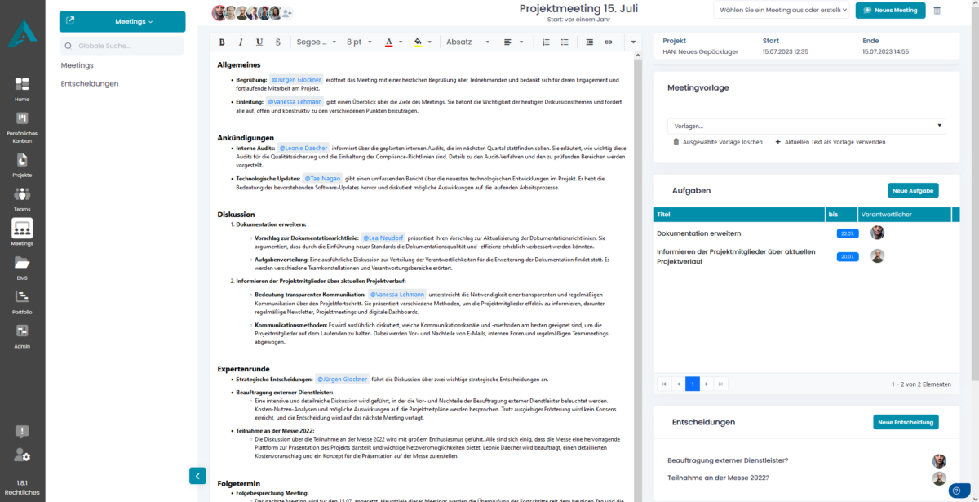
Task: Click the mention @Tae Nagao
Action: pyautogui.click(x=321, y=178)
